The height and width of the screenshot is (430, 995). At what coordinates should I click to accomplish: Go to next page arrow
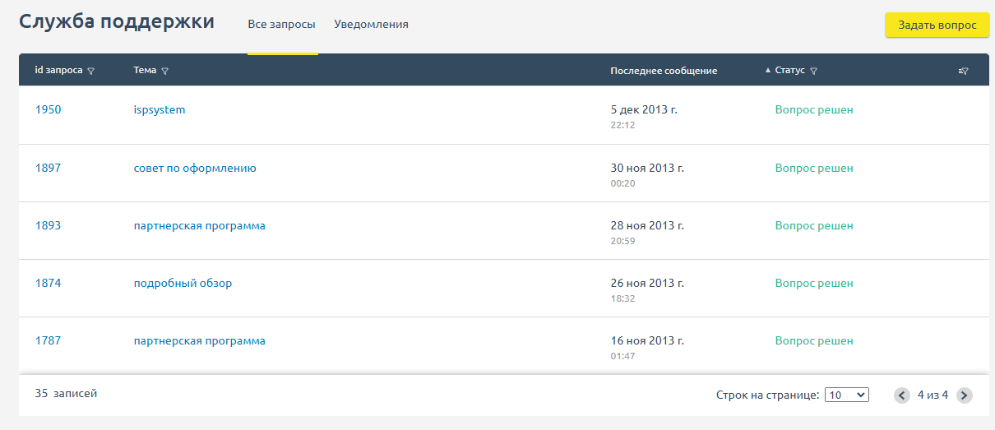tap(965, 395)
